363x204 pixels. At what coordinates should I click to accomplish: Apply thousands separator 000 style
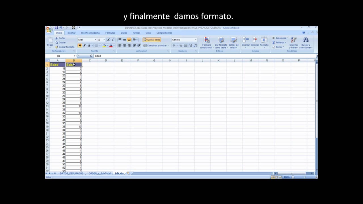click(x=185, y=46)
